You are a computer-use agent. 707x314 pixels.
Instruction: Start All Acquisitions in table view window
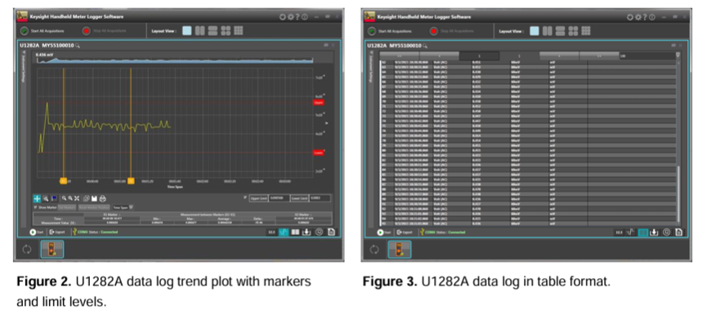point(390,31)
